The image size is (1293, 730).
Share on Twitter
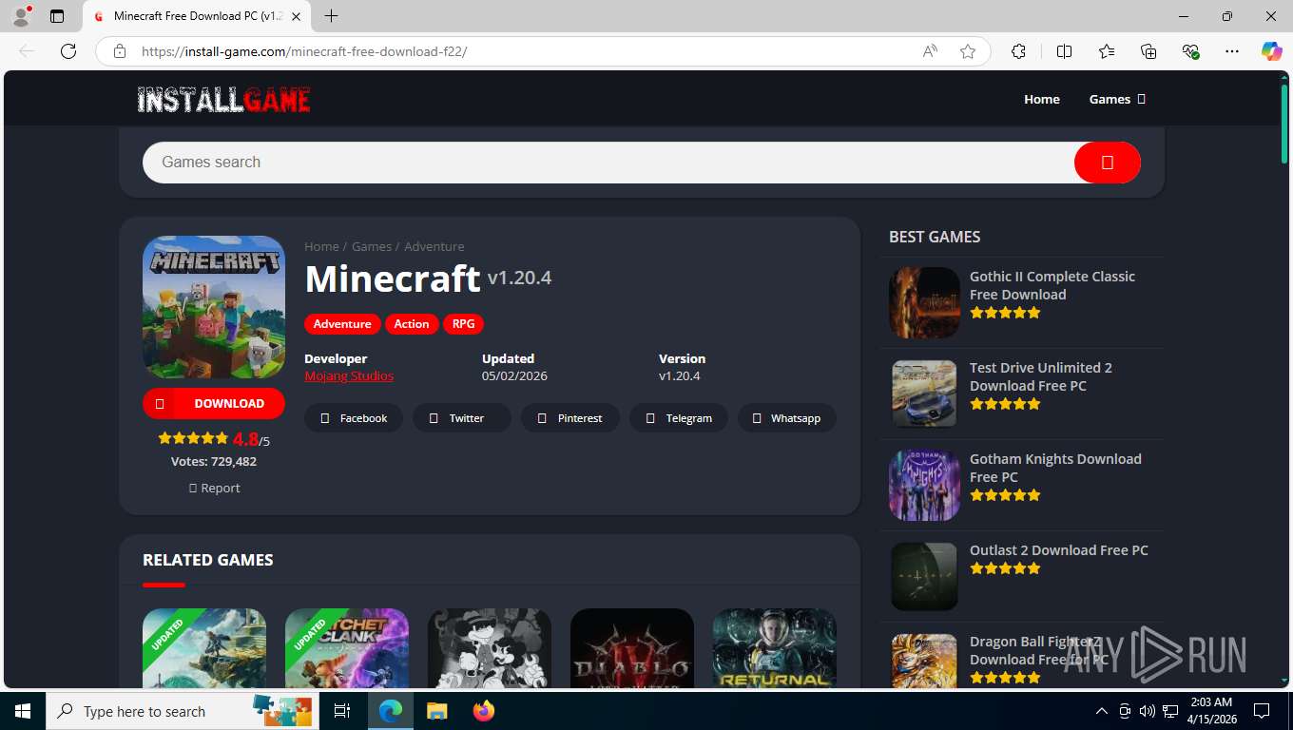tap(462, 418)
